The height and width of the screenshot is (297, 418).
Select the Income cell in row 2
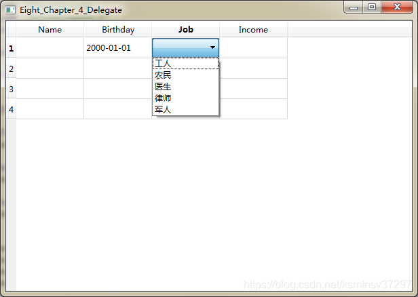[253, 68]
